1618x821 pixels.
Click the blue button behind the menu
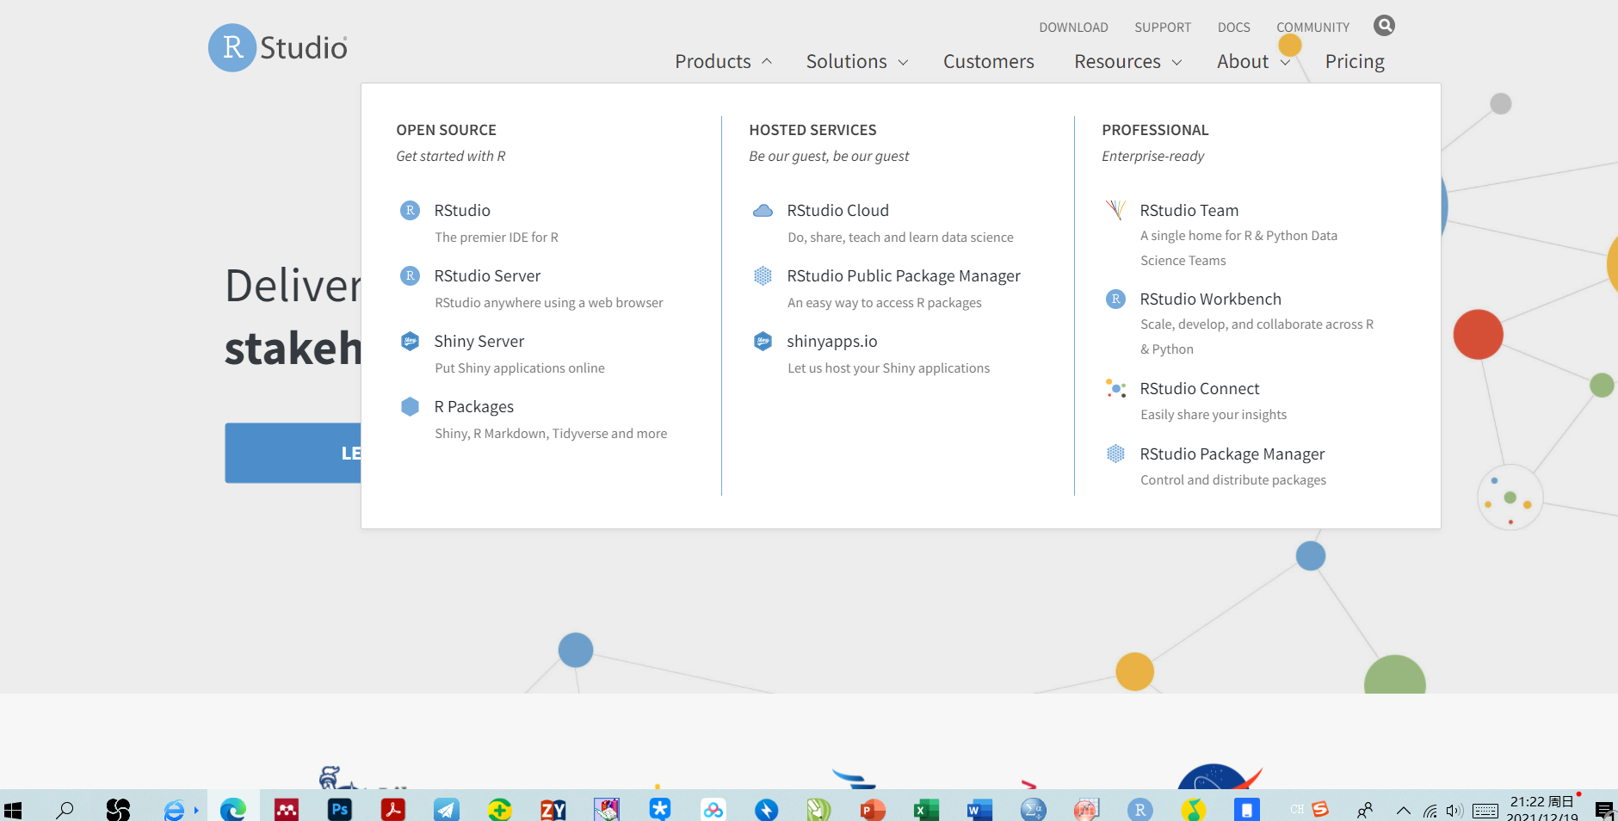293,453
